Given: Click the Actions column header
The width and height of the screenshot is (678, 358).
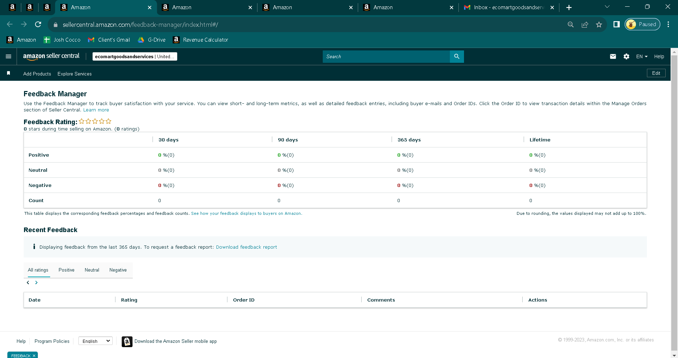Looking at the screenshot, I should [x=537, y=300].
